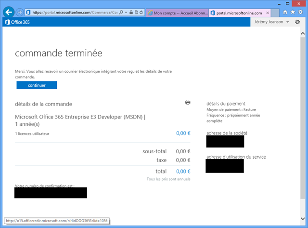This screenshot has width=308, height=228.
Task: Click the page scrollbar down arrow
Action: tap(303, 219)
